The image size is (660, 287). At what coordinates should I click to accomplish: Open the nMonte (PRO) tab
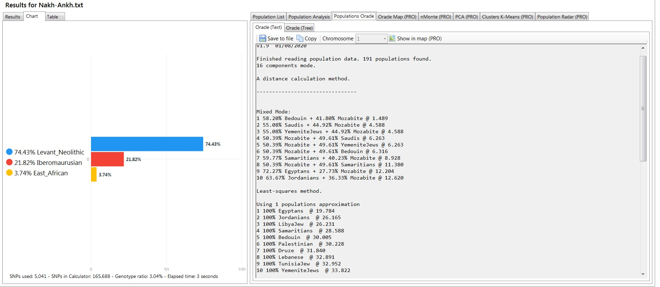click(435, 17)
